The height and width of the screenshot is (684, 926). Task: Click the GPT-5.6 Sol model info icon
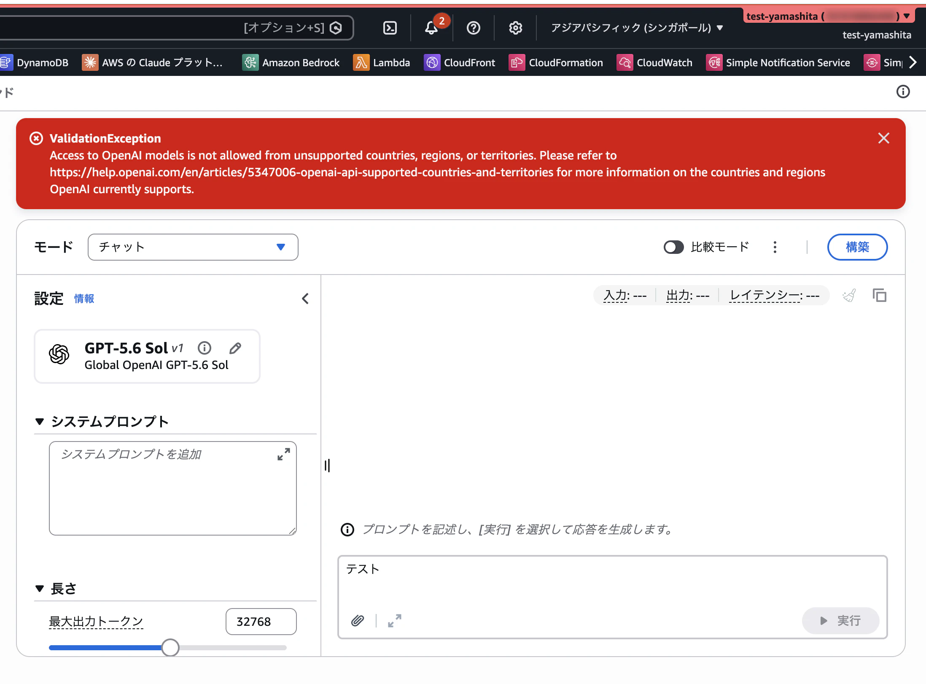[x=205, y=348]
